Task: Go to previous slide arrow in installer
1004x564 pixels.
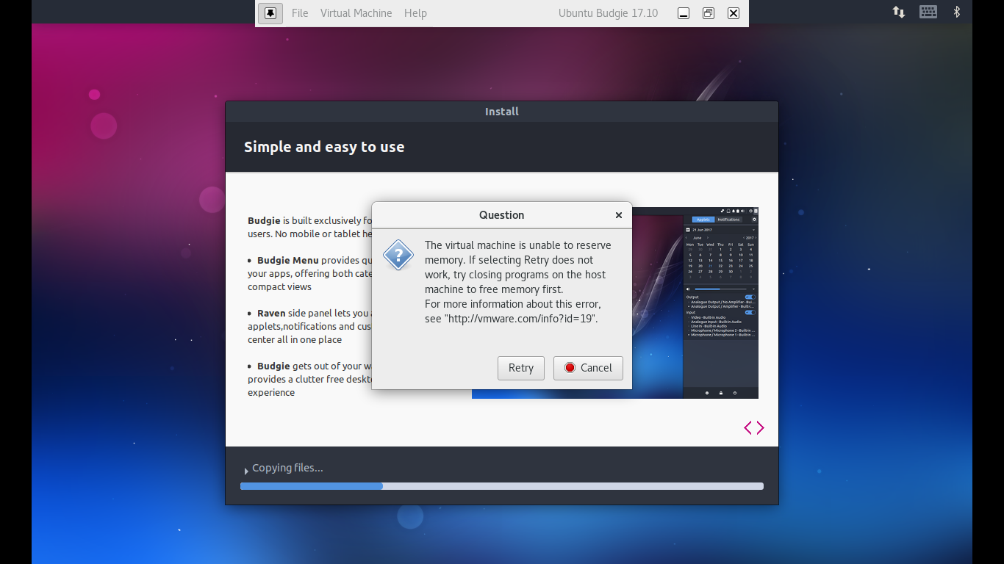Action: tap(748, 427)
